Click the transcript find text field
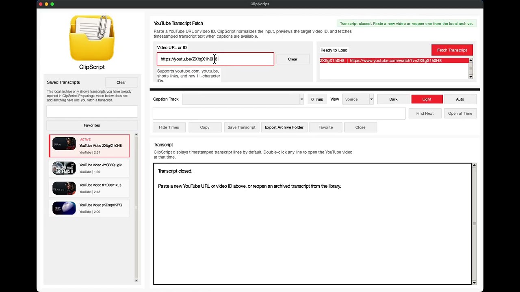This screenshot has height=292, width=520. (x=279, y=114)
